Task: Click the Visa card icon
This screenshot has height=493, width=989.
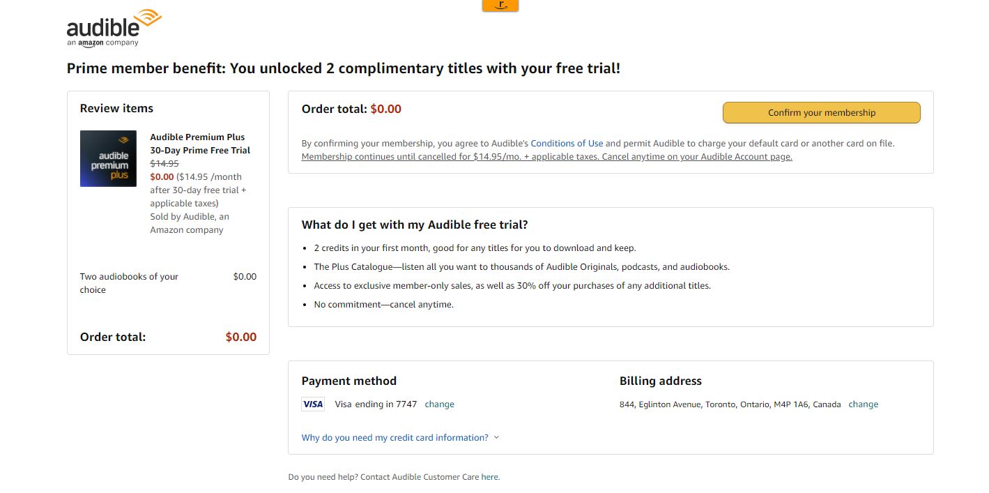Action: (313, 404)
